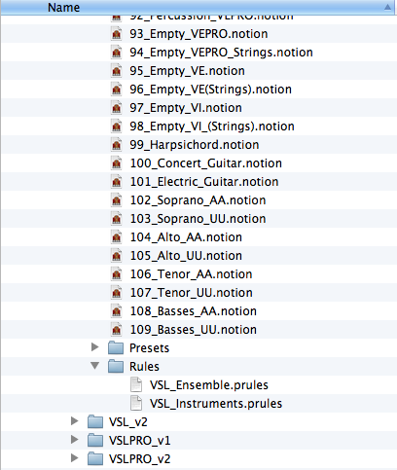Image resolution: width=397 pixels, height=470 pixels.
Task: Select file name 102_Soprano_AA.notion
Action: pos(198,200)
